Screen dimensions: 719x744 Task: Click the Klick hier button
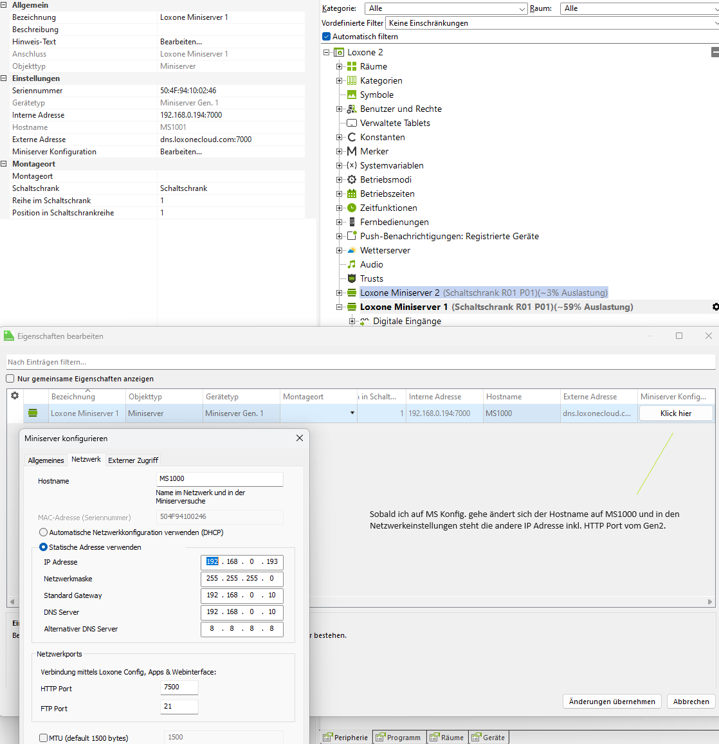click(676, 413)
